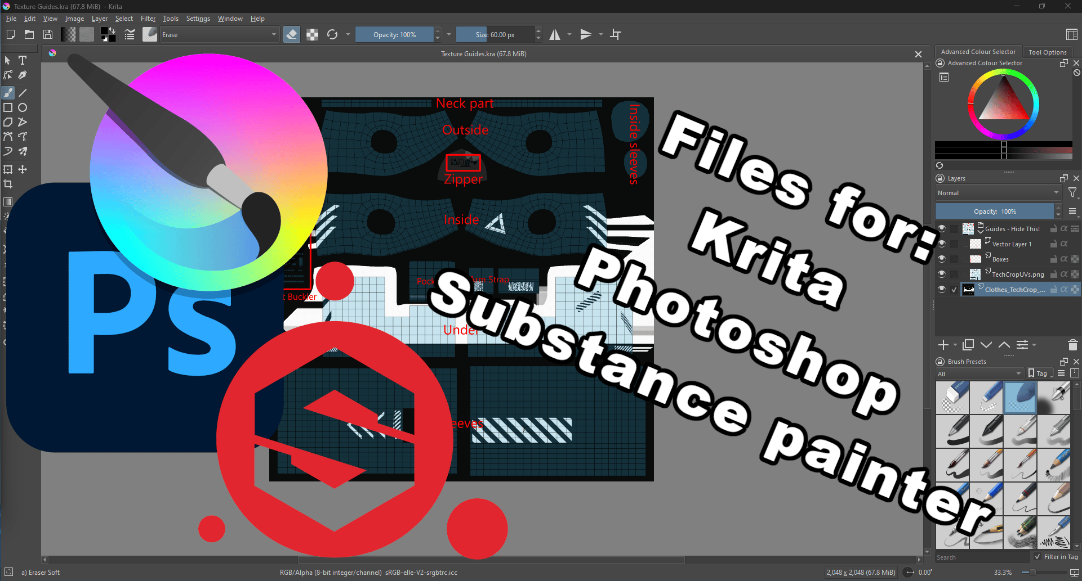Toggle the Filter in Tag checkbox
This screenshot has width=1082, height=581.
click(x=1038, y=557)
